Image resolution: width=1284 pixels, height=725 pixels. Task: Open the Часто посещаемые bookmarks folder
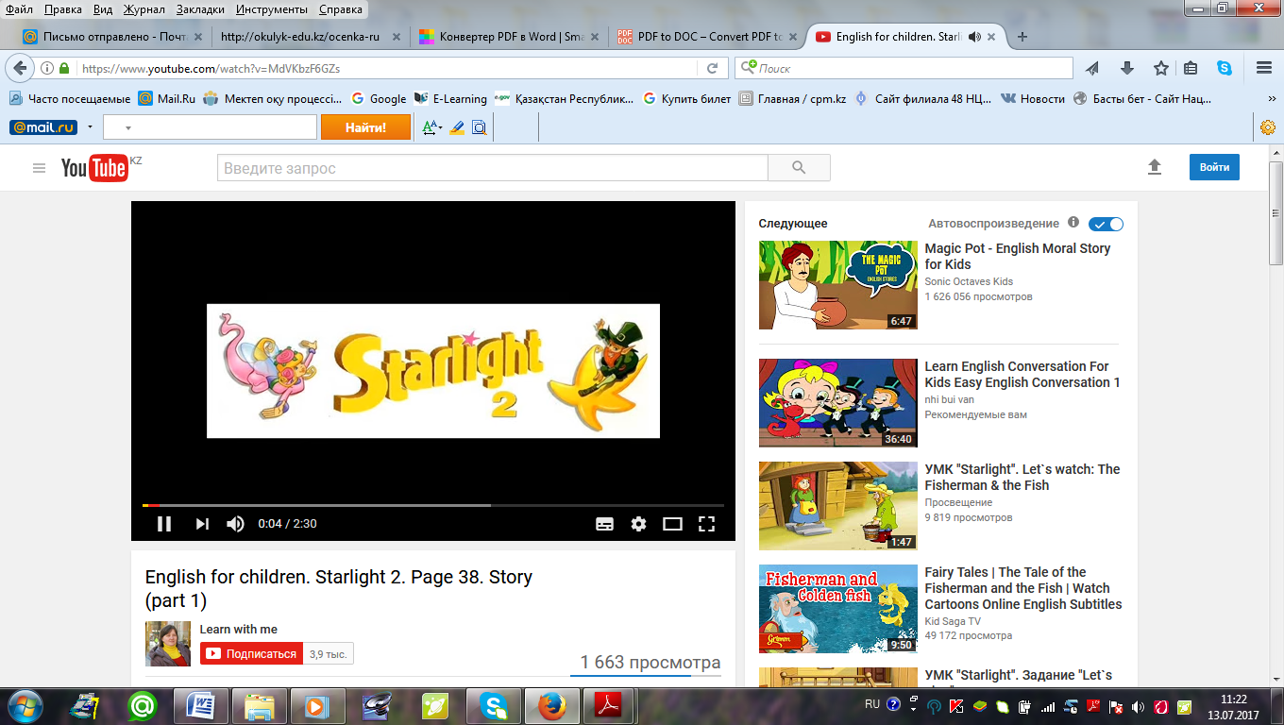click(70, 98)
